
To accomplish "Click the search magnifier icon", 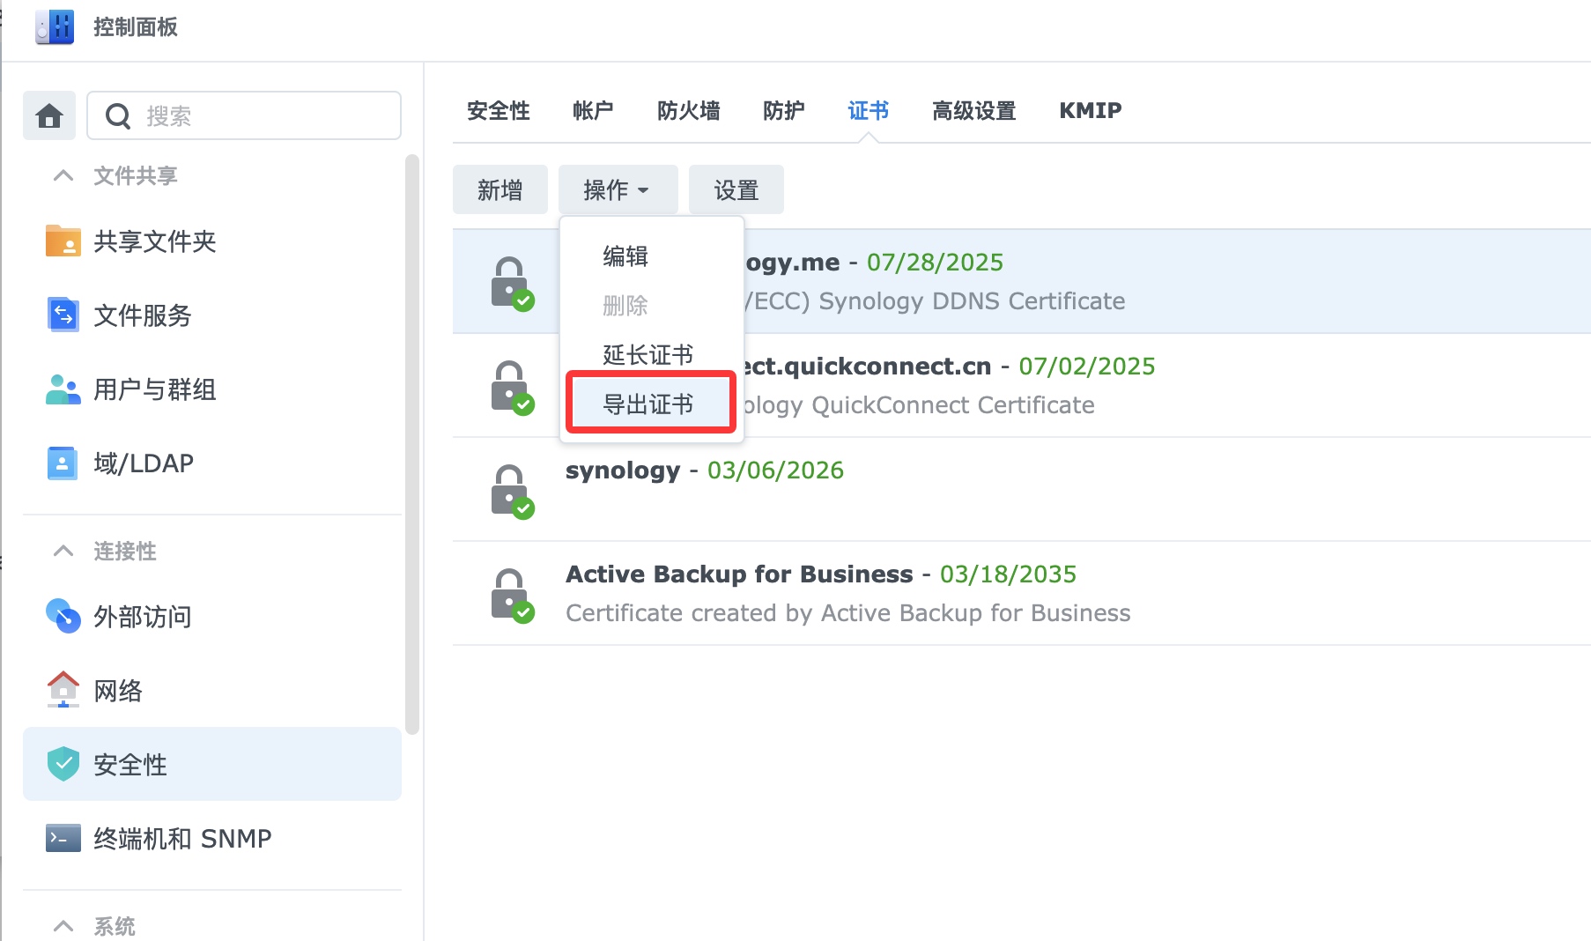I will click(x=117, y=116).
